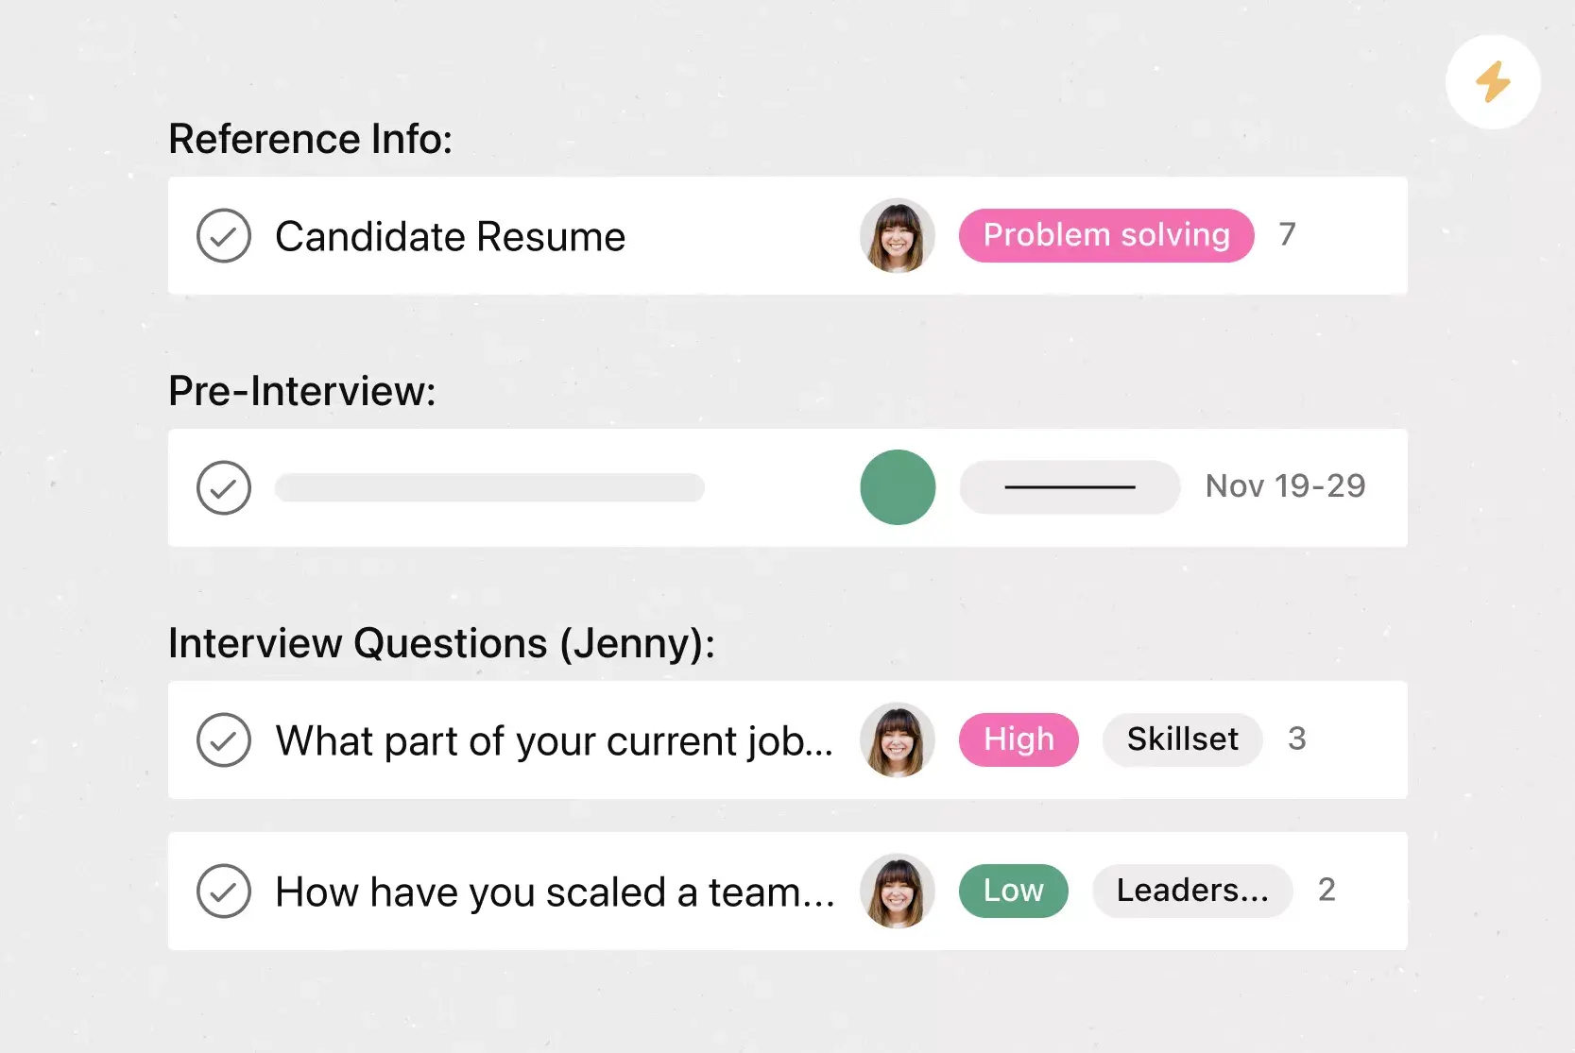Open 'What part of your current job...' task
This screenshot has height=1053, width=1575.
554,741
